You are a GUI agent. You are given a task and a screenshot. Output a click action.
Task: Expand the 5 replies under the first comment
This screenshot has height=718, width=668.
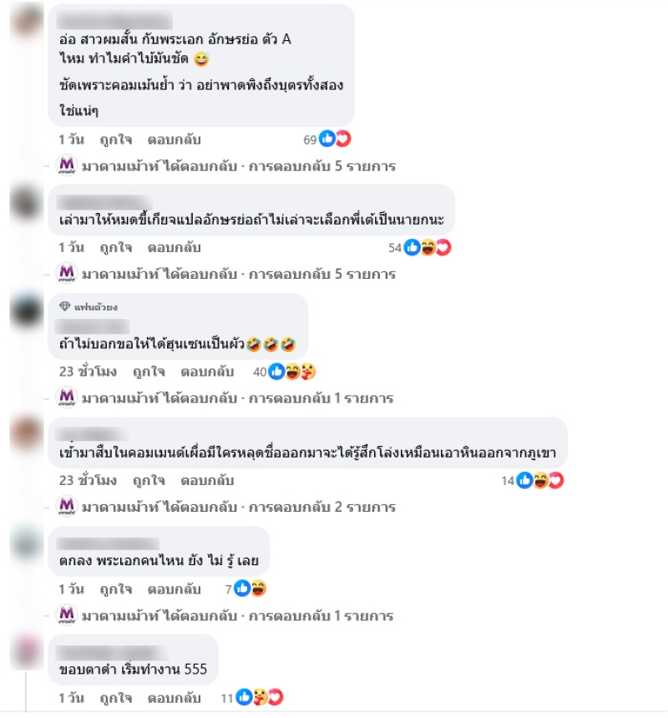tap(321, 166)
